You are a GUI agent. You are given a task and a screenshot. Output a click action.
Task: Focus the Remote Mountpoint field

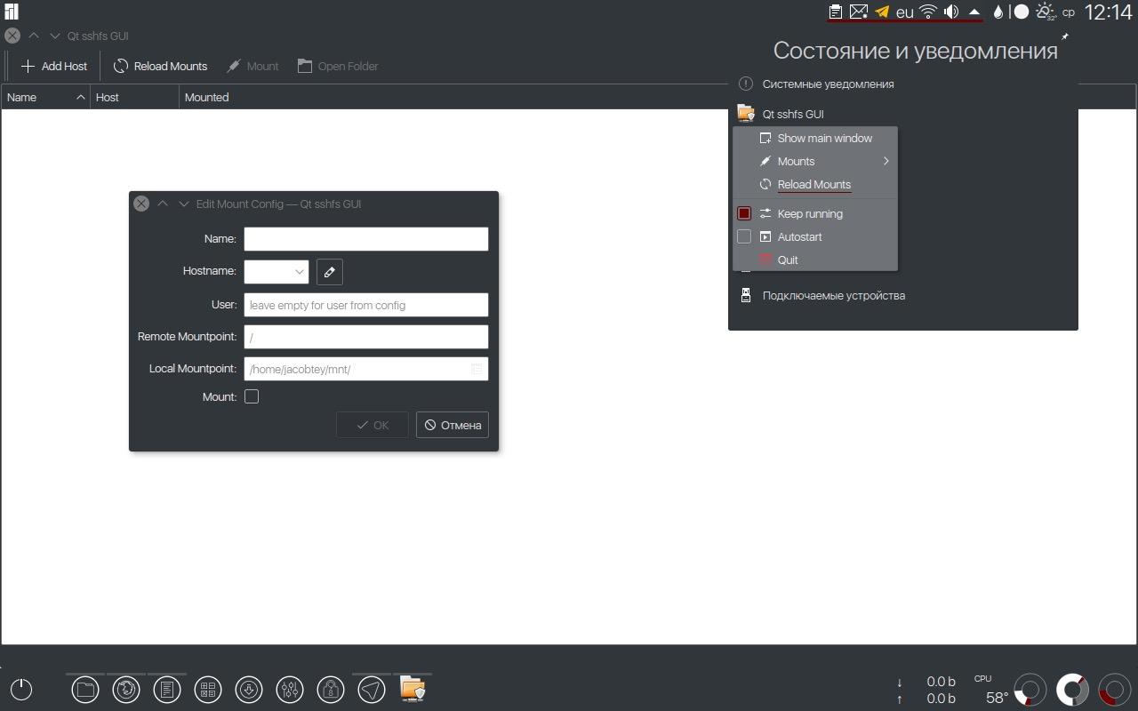coord(366,337)
